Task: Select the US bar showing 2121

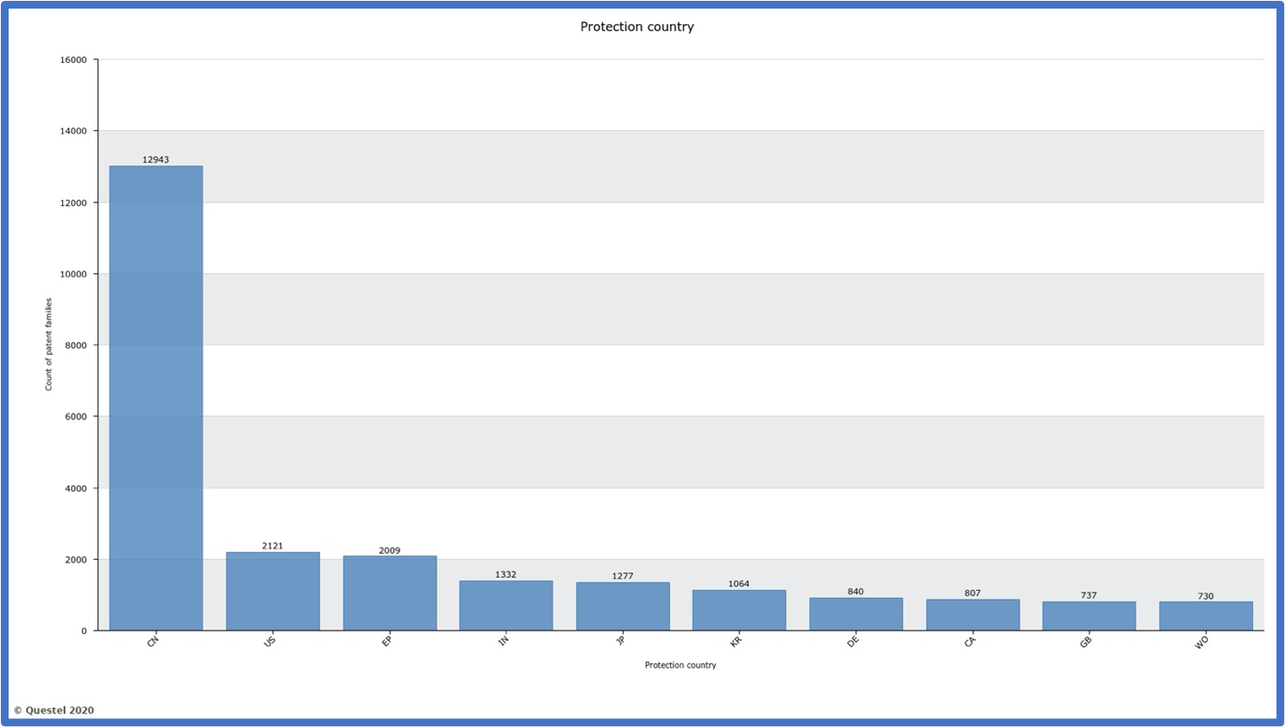Action: click(272, 591)
